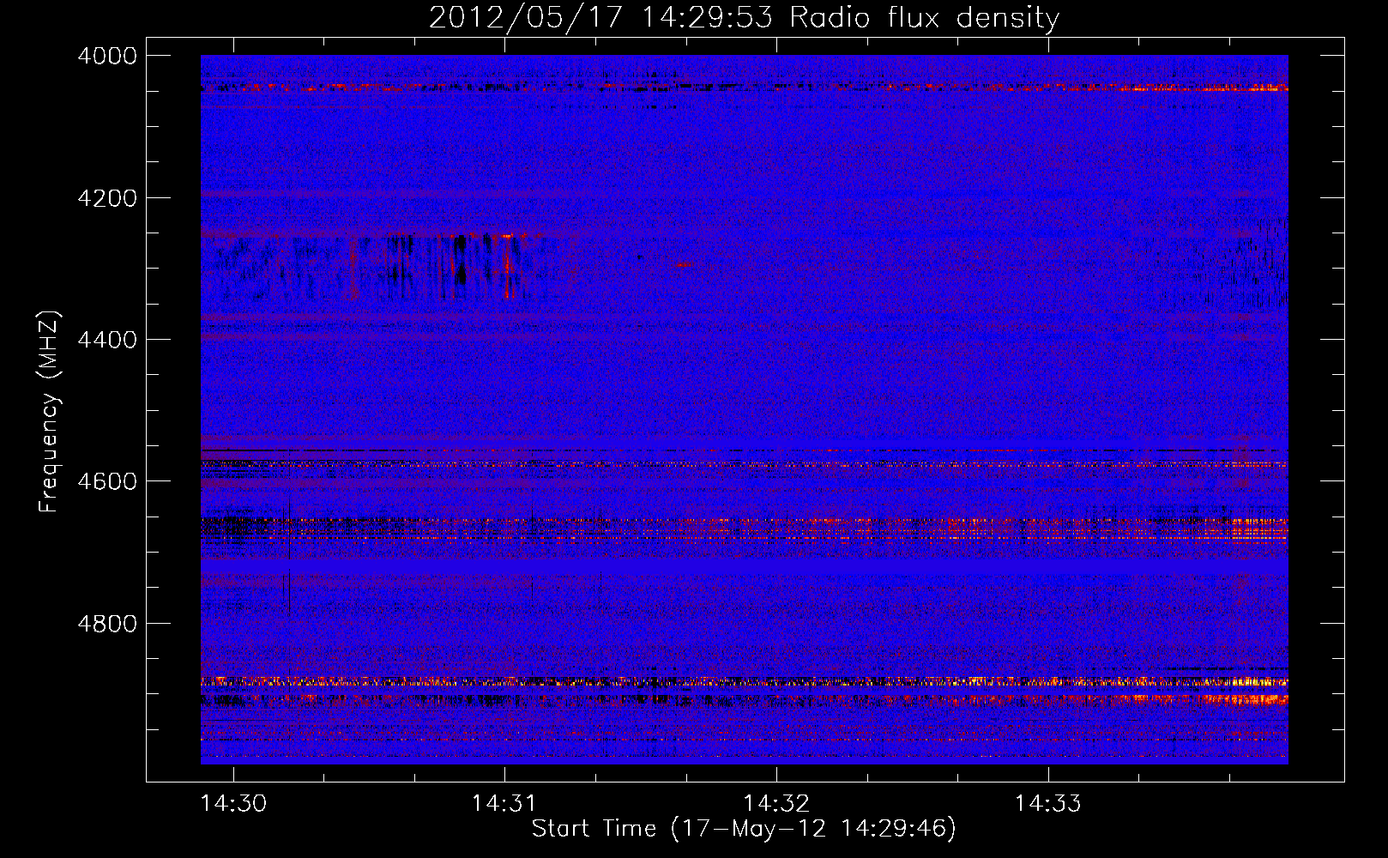Click the small red spot near 14:31:40
Viewport: 1388px width, 858px height.
click(684, 265)
